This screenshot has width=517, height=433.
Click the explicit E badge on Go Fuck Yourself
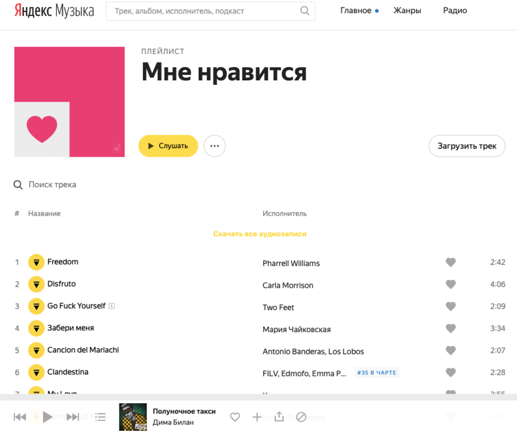coord(112,306)
